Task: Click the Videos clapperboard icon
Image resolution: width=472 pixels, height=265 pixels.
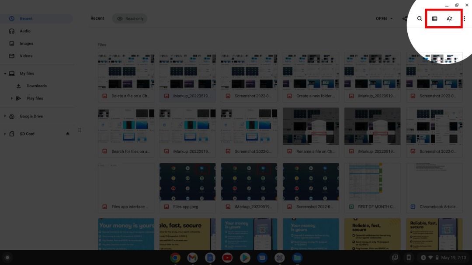Action: 12,56
